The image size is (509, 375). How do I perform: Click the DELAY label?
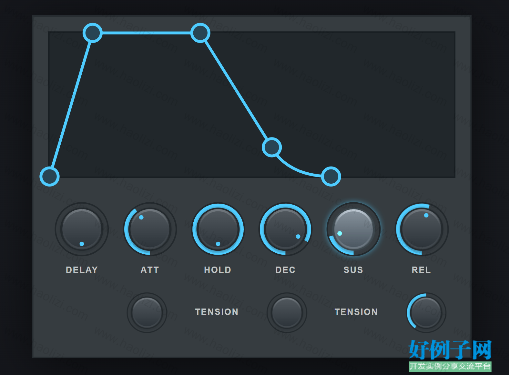click(82, 270)
